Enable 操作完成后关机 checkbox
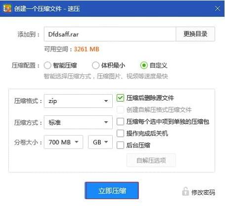 point(120,133)
